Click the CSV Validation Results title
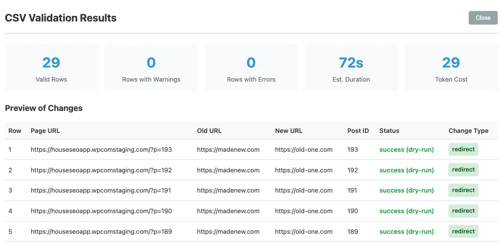Screen dimensions: 503x243 click(61, 18)
